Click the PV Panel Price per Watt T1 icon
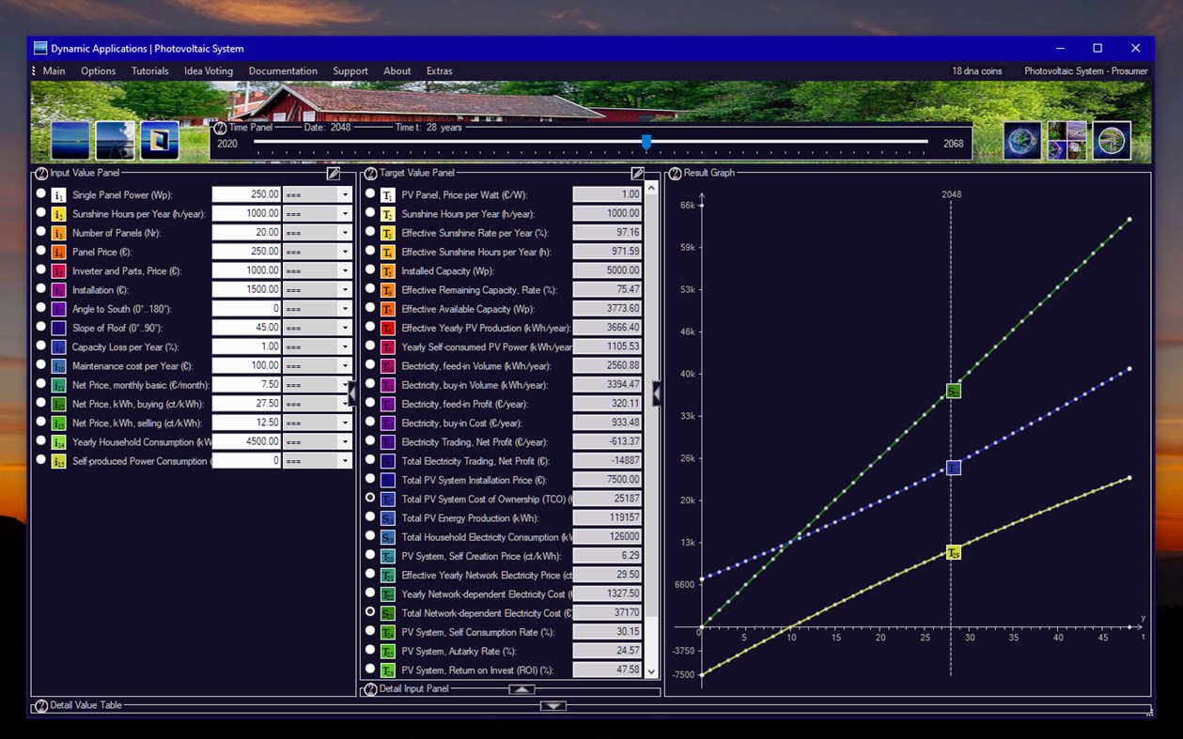Screen dimensions: 1183x739 [x=388, y=195]
